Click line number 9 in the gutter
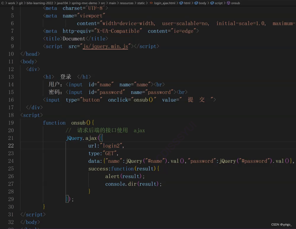Image resolution: width=296 pixels, height=229 pixels. point(12,46)
